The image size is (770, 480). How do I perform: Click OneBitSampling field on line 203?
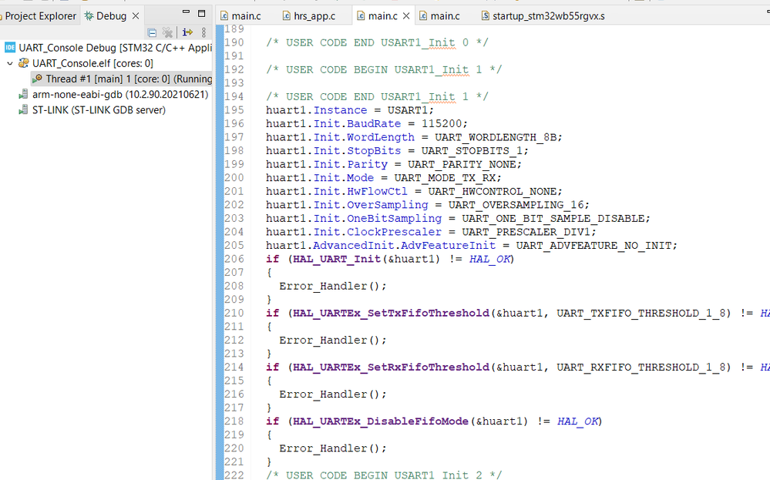click(395, 218)
